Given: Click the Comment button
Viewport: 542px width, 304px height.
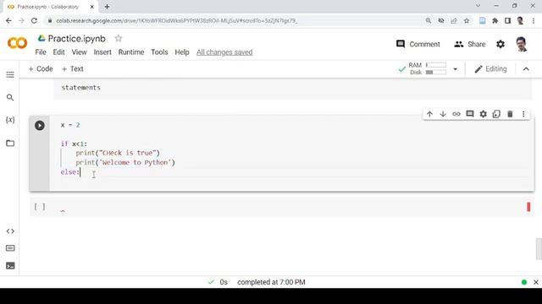Looking at the screenshot, I should [418, 44].
